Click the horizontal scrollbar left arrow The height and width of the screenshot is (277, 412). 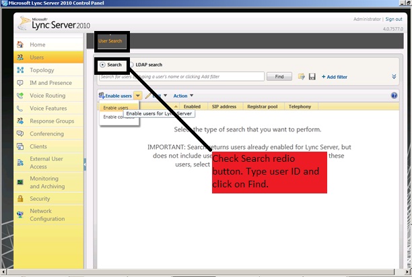3,272
